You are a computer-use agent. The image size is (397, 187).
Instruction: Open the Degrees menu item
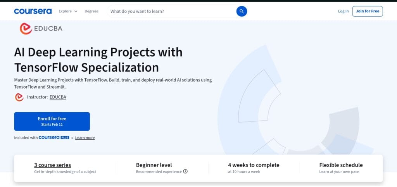91,11
